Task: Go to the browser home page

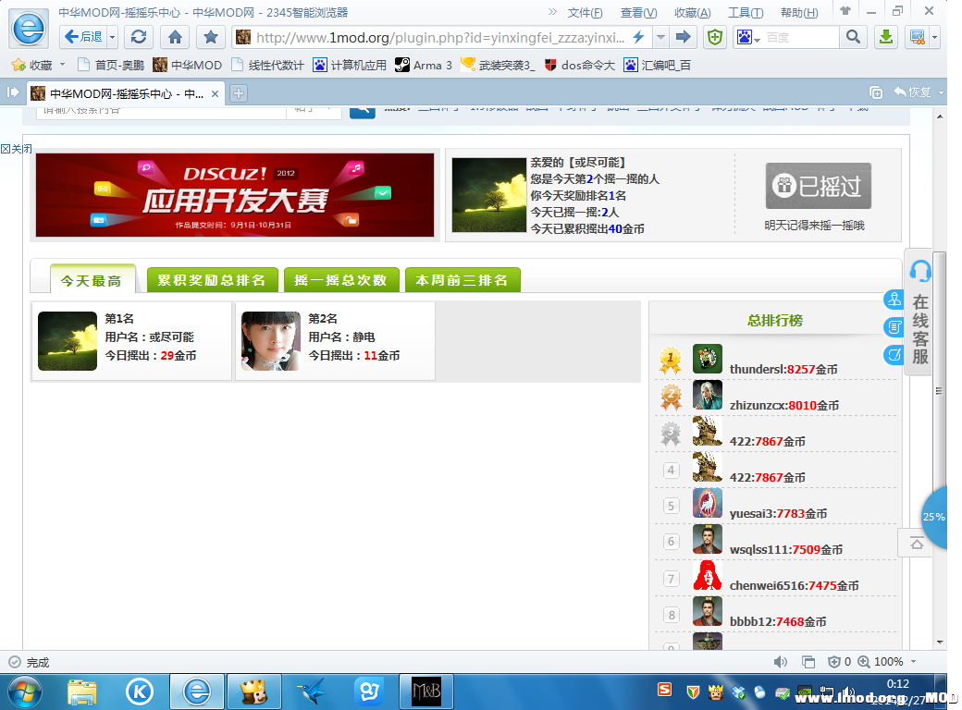Action: coord(175,37)
